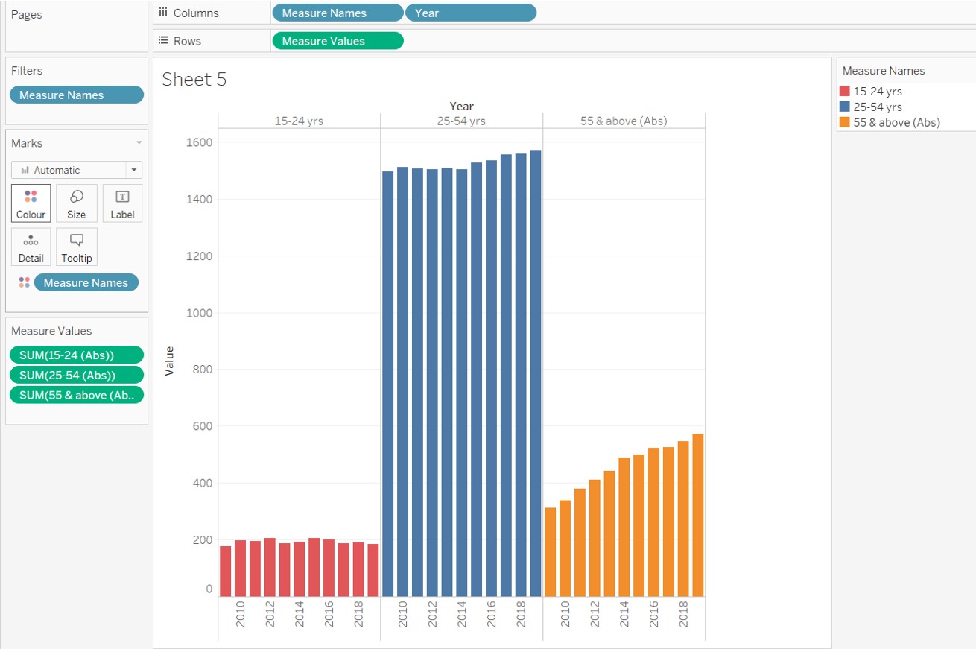Image resolution: width=976 pixels, height=649 pixels.
Task: Click the Columns shelf icon
Action: 163,13
